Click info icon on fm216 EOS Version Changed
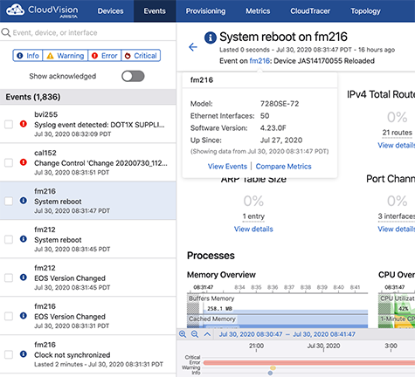 pos(24,316)
